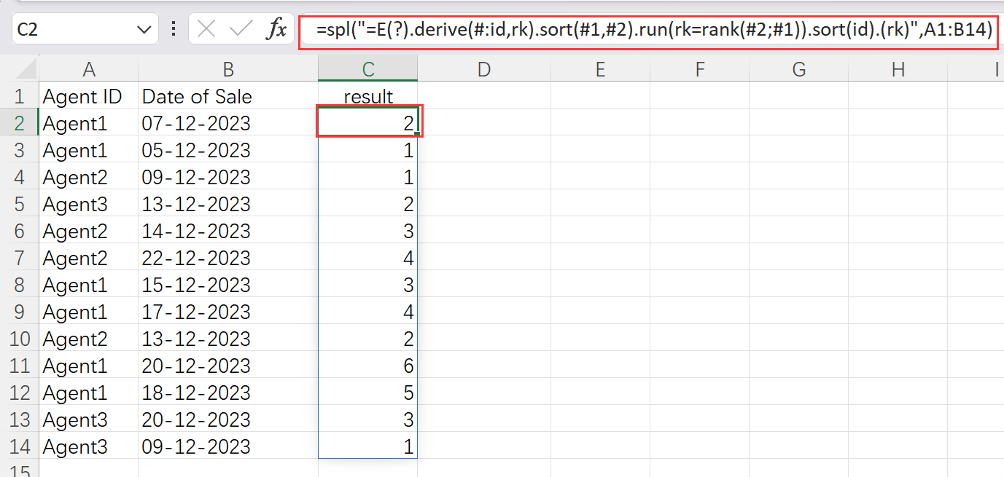Confirm formula with checkmark icon
Viewport: 1004px width, 477px height.
tap(241, 29)
